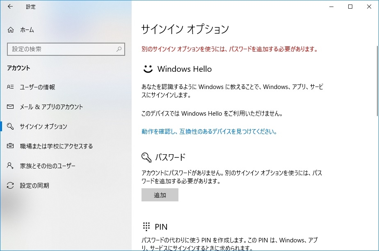Screen dimensions: 379x251
Task: Open ホーム in the sidebar
Action: pos(66,30)
